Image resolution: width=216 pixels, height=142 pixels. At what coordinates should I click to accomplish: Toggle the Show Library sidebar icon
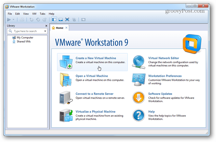pyautogui.click(x=54, y=20)
